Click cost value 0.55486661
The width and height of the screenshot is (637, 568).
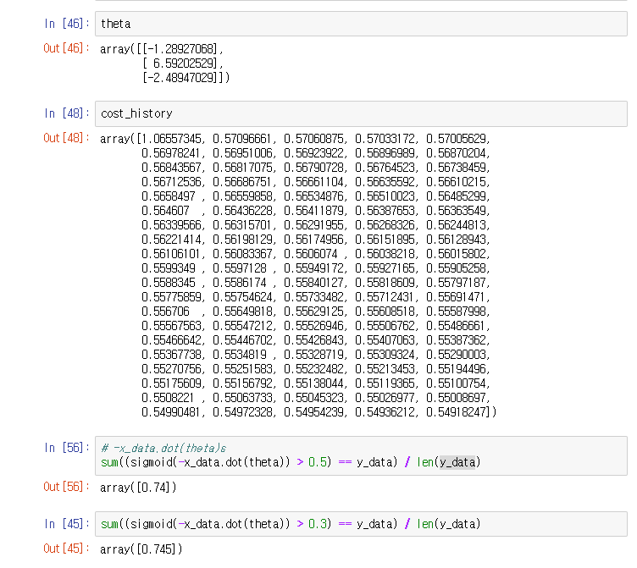point(456,326)
